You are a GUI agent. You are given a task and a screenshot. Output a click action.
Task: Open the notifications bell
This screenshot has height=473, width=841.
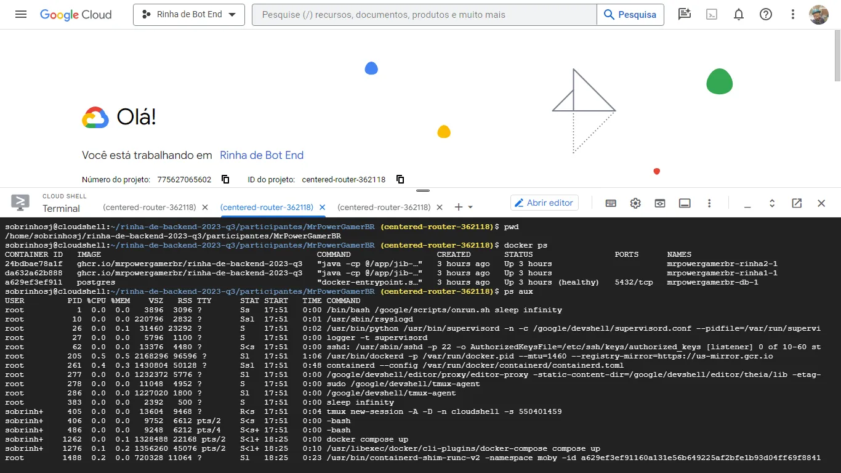pyautogui.click(x=739, y=14)
